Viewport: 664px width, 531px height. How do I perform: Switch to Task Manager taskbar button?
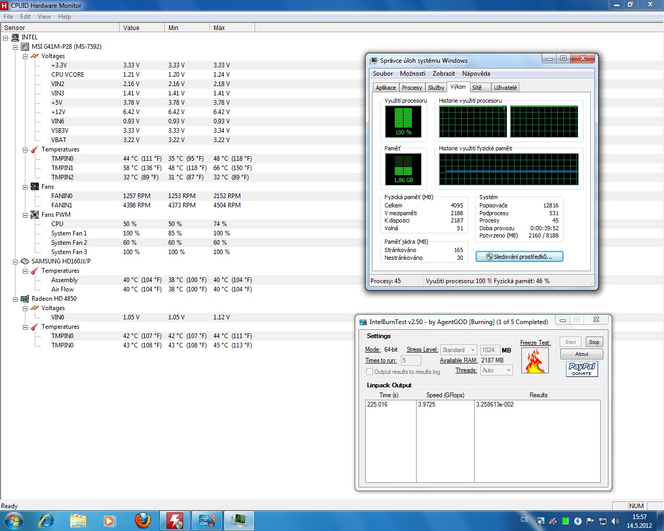point(239,521)
